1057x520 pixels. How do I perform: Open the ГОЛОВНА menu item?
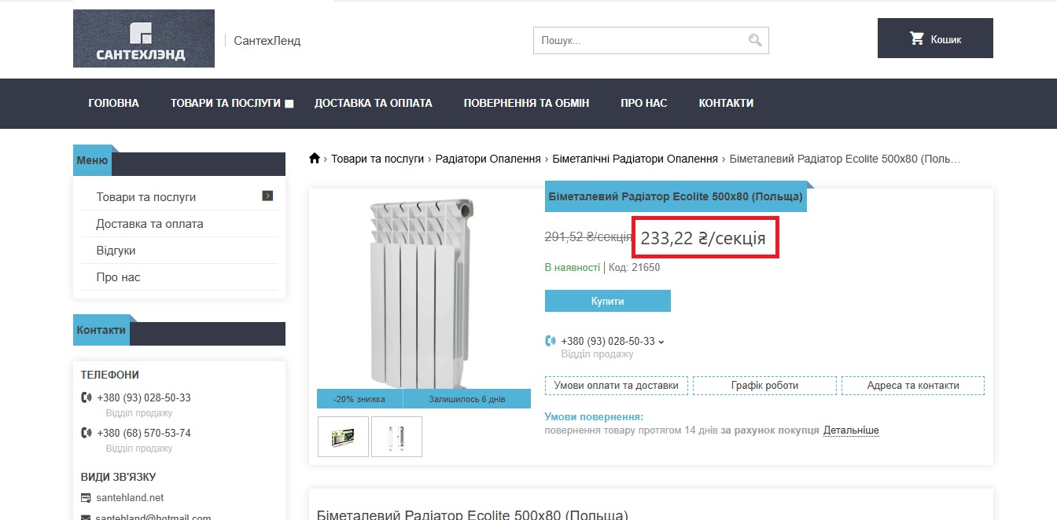click(x=114, y=103)
